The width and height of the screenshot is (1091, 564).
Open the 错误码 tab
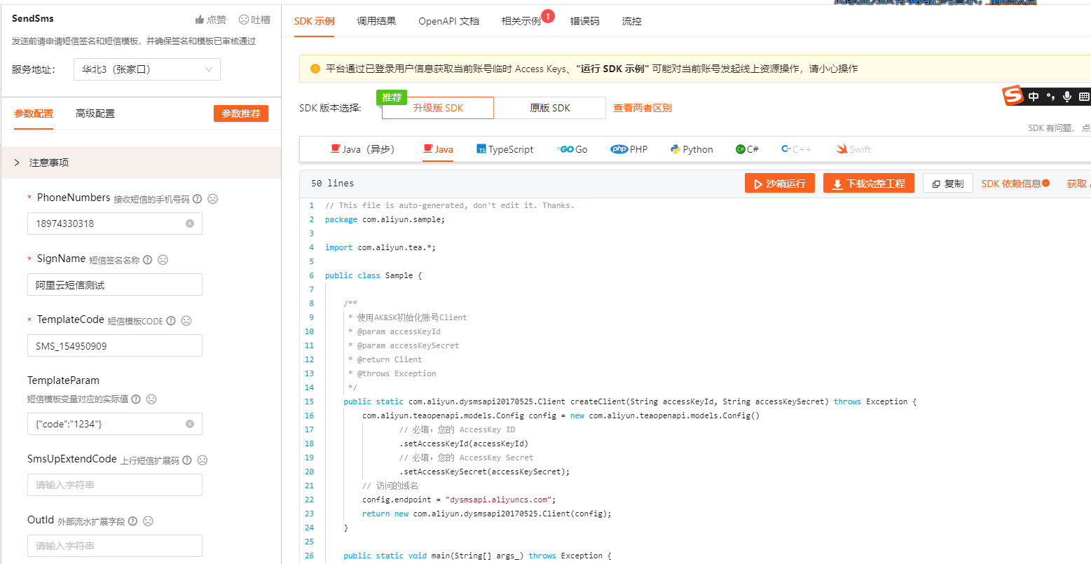pyautogui.click(x=584, y=21)
